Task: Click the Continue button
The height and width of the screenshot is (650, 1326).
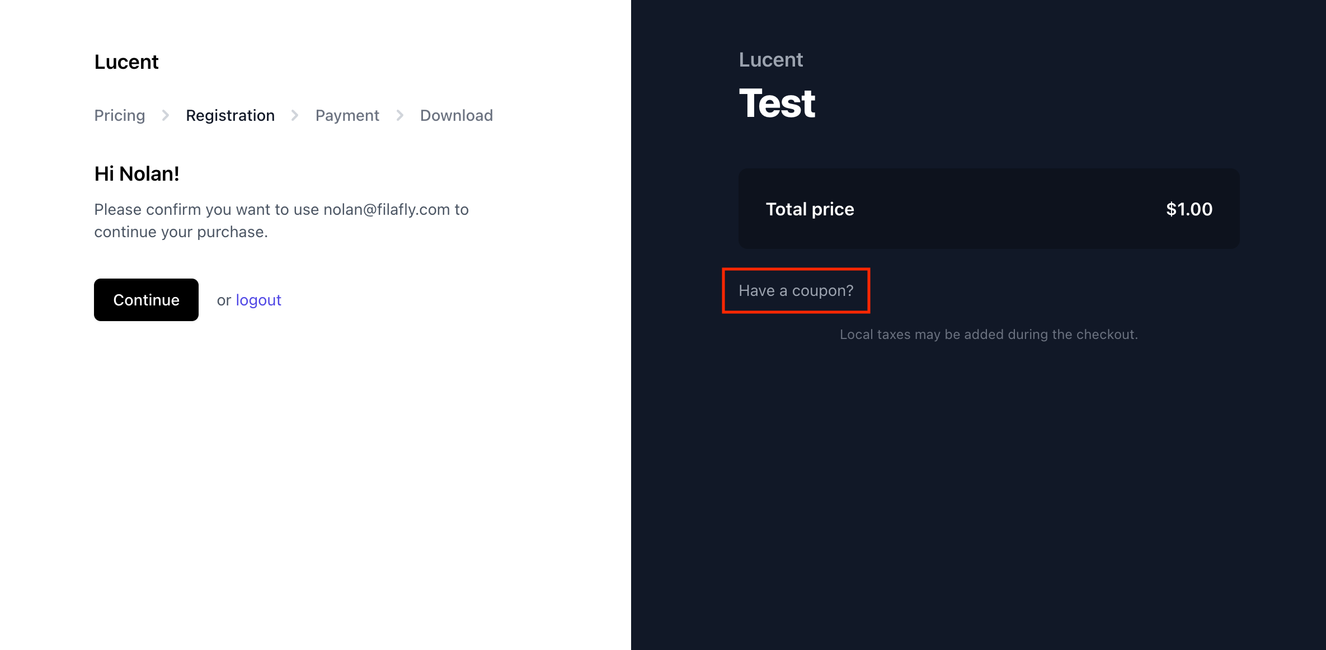Action: (146, 300)
